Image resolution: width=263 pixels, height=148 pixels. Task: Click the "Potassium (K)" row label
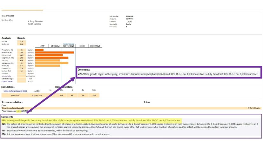point(7,52)
